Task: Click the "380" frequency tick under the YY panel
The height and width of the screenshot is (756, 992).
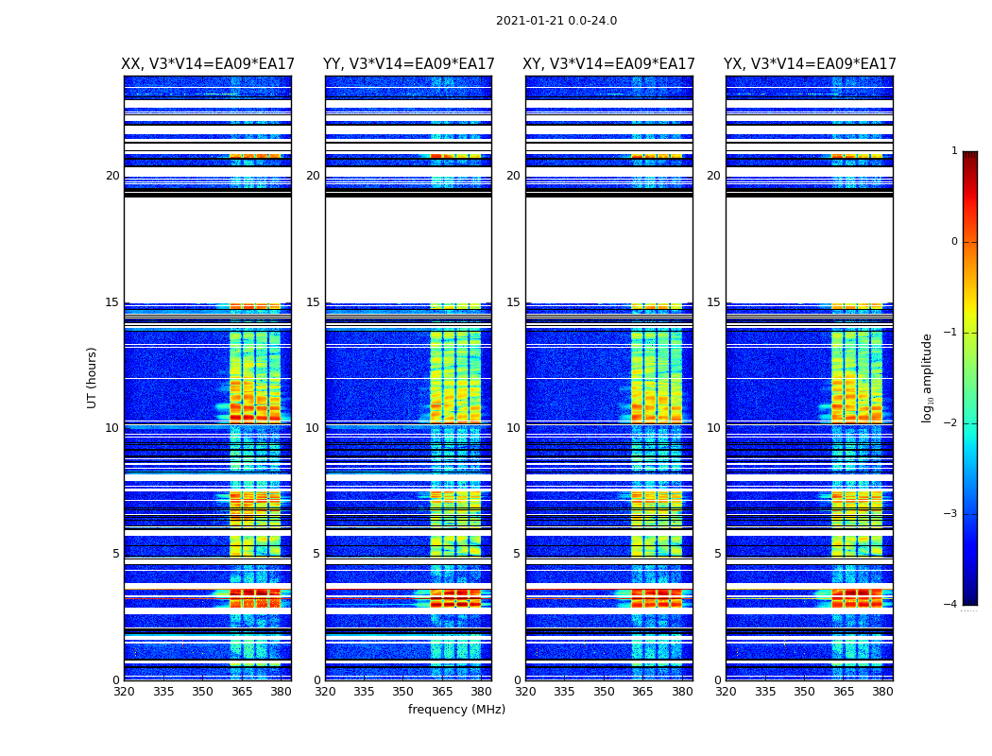Action: [x=482, y=692]
